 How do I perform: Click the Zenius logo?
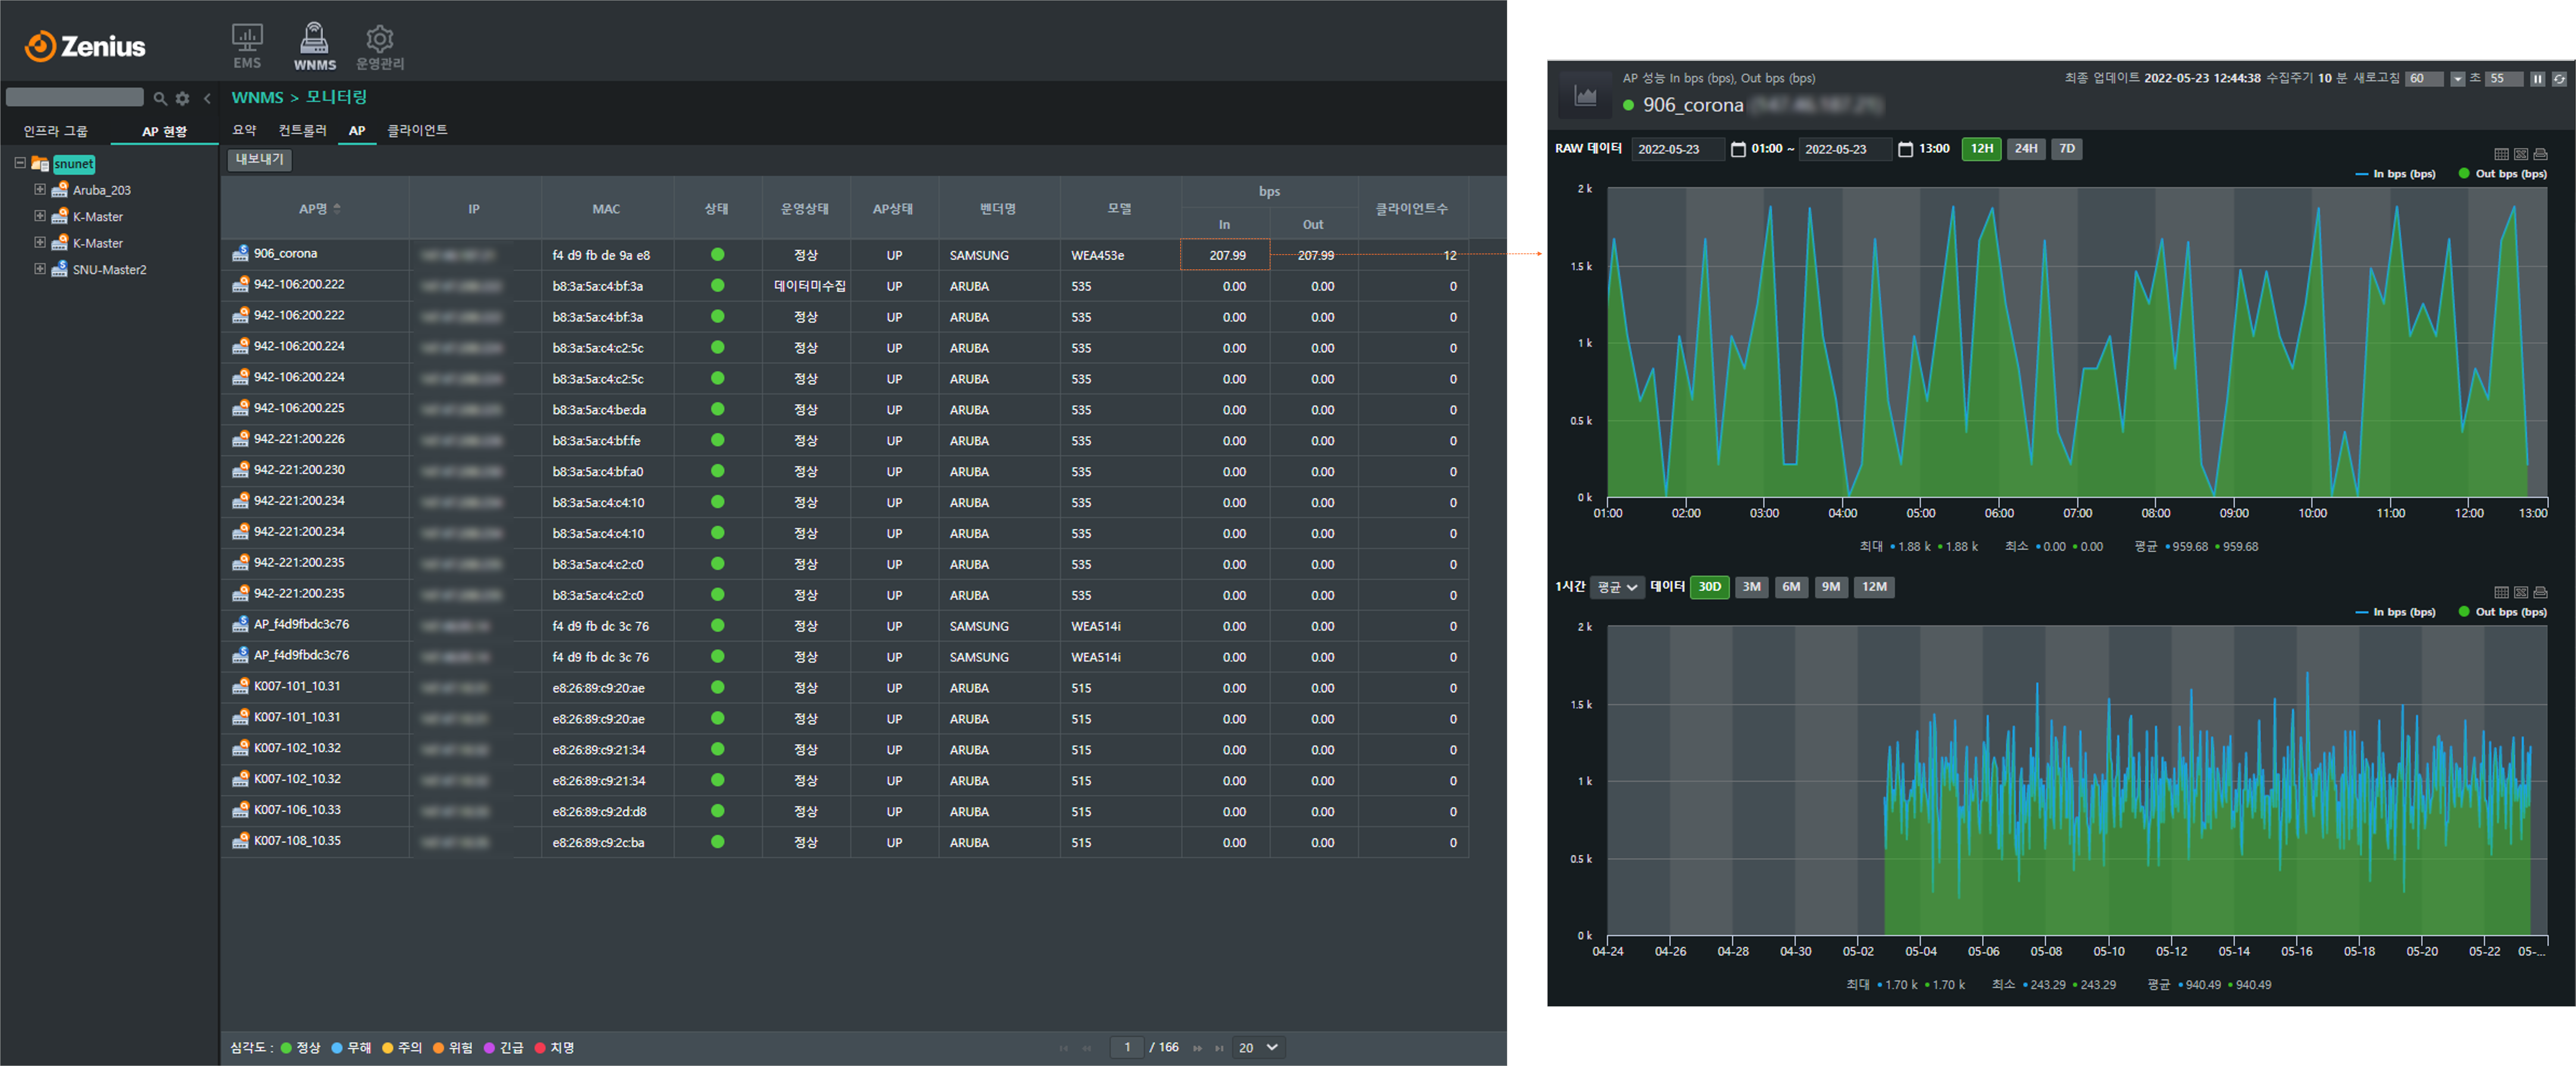click(85, 46)
